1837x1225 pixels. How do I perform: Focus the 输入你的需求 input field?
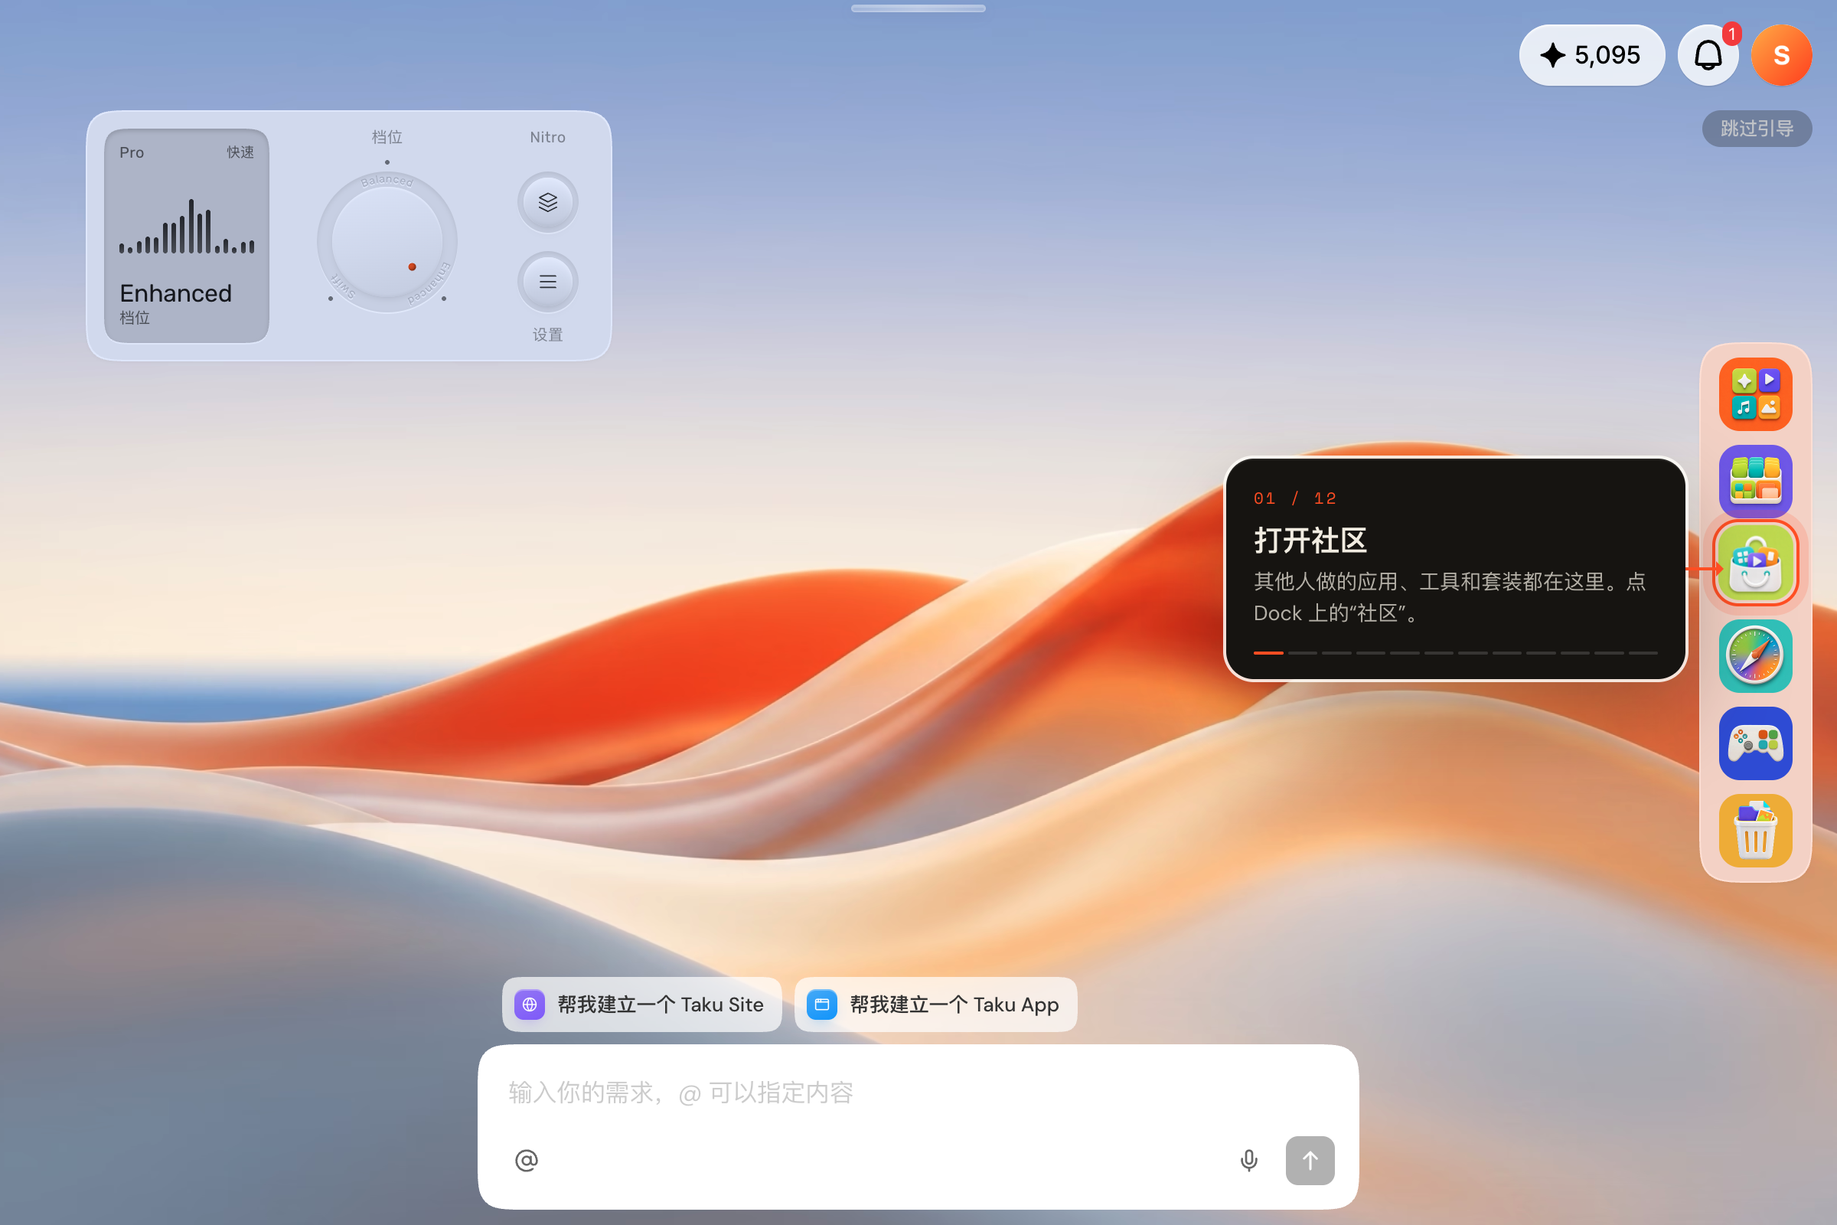[918, 1092]
